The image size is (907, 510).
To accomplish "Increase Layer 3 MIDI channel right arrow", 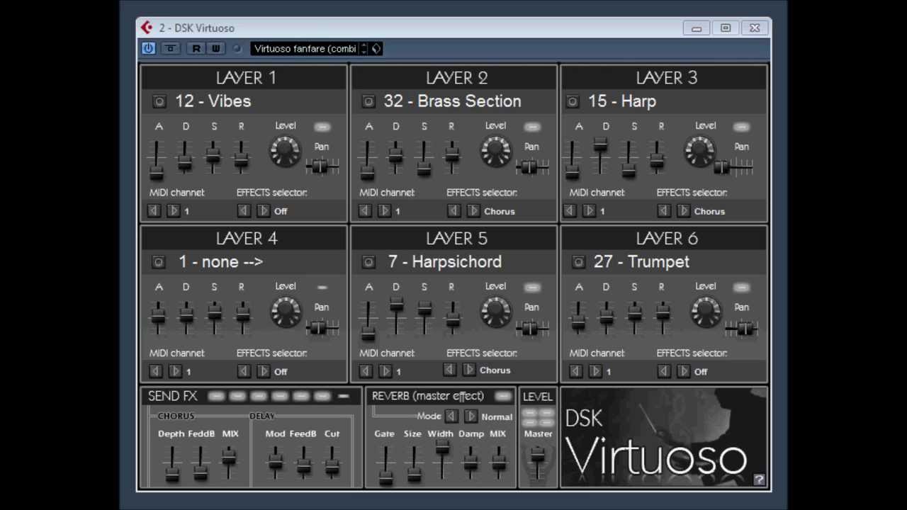I will point(589,210).
